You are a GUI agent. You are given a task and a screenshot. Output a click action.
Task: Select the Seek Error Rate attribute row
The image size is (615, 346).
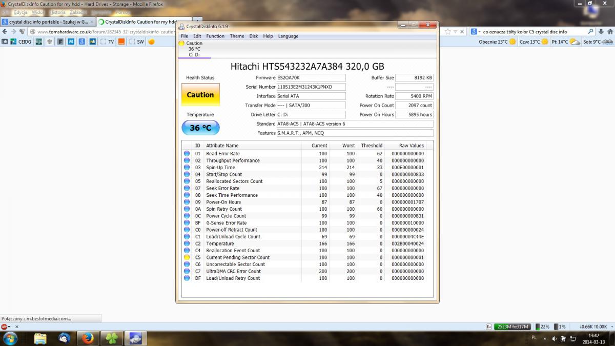coord(304,188)
